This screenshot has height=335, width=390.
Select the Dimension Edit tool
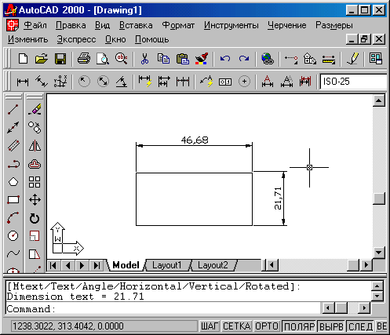tap(268, 82)
